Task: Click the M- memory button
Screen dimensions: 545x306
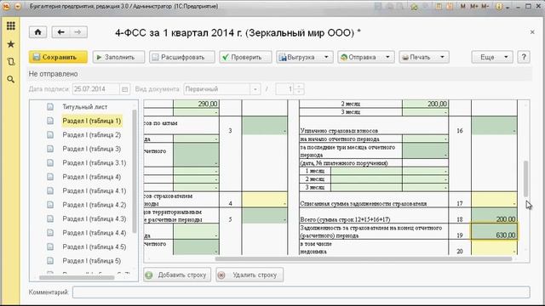Action: click(x=485, y=6)
